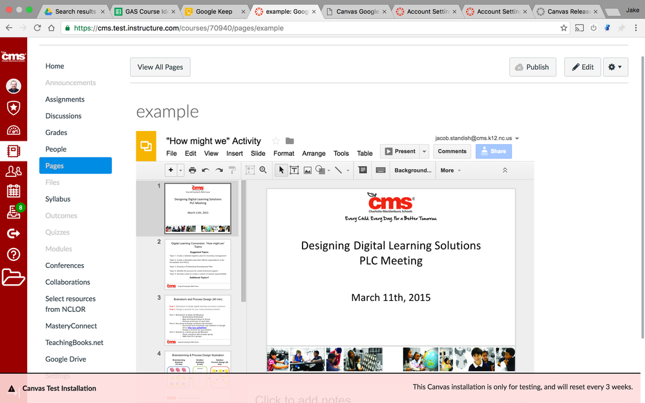Click the new slide plus button
Viewport: 645px width, 403px height.
click(x=171, y=170)
